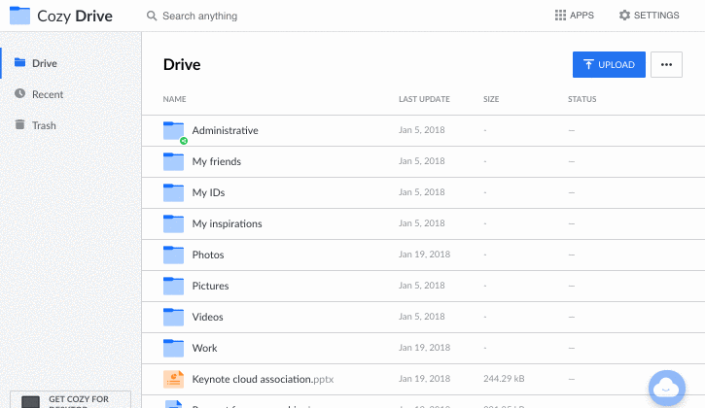Click the Photos folder icon
Viewport: 705px width, 408px height.
(173, 255)
